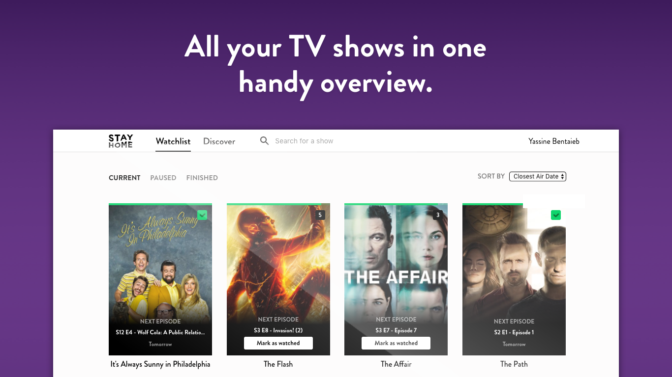
Task: Switch to the Watchlist tab
Action: pyautogui.click(x=173, y=141)
